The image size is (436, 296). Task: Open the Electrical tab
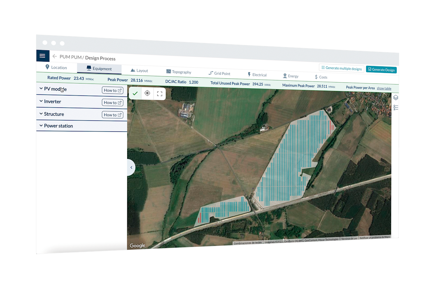[257, 75]
